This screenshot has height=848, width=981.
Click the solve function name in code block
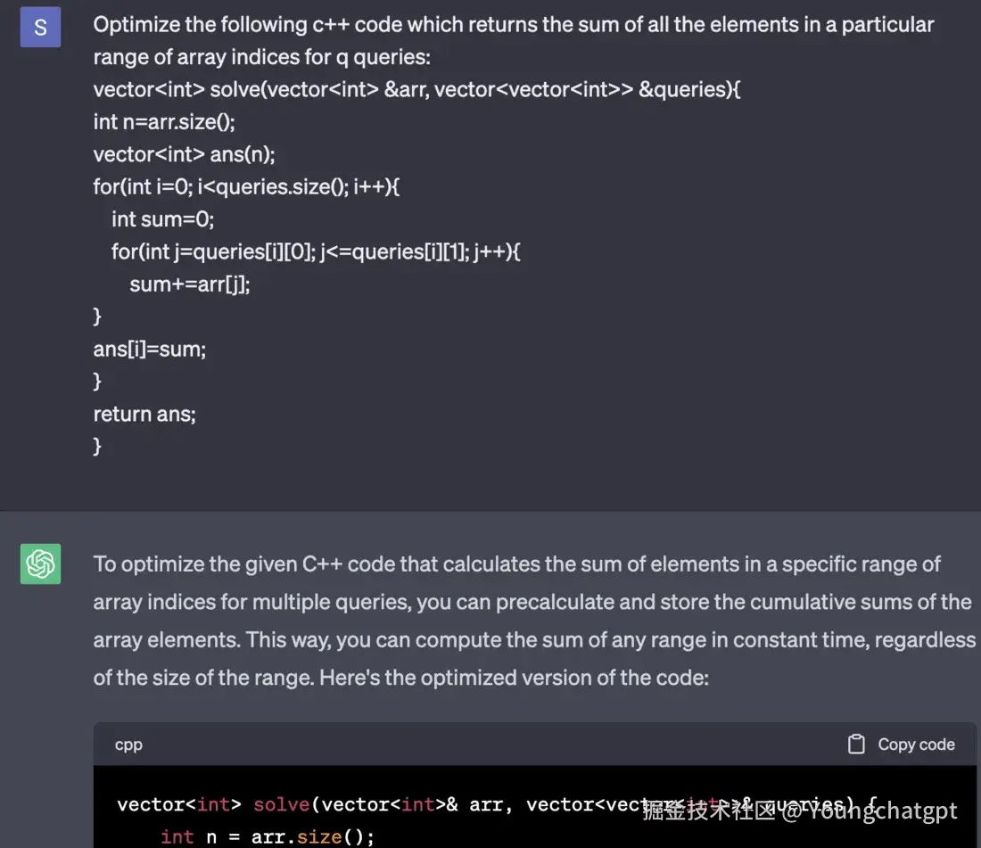pos(282,804)
